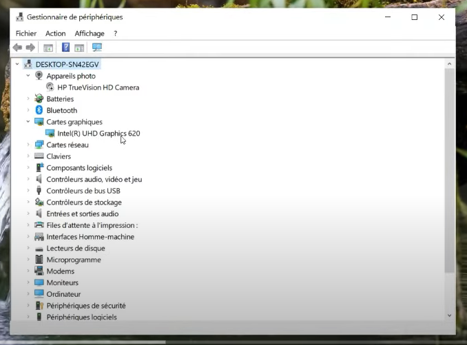This screenshot has height=345, width=467.
Task: Click the Back arrow toolbar icon
Action: [17, 48]
